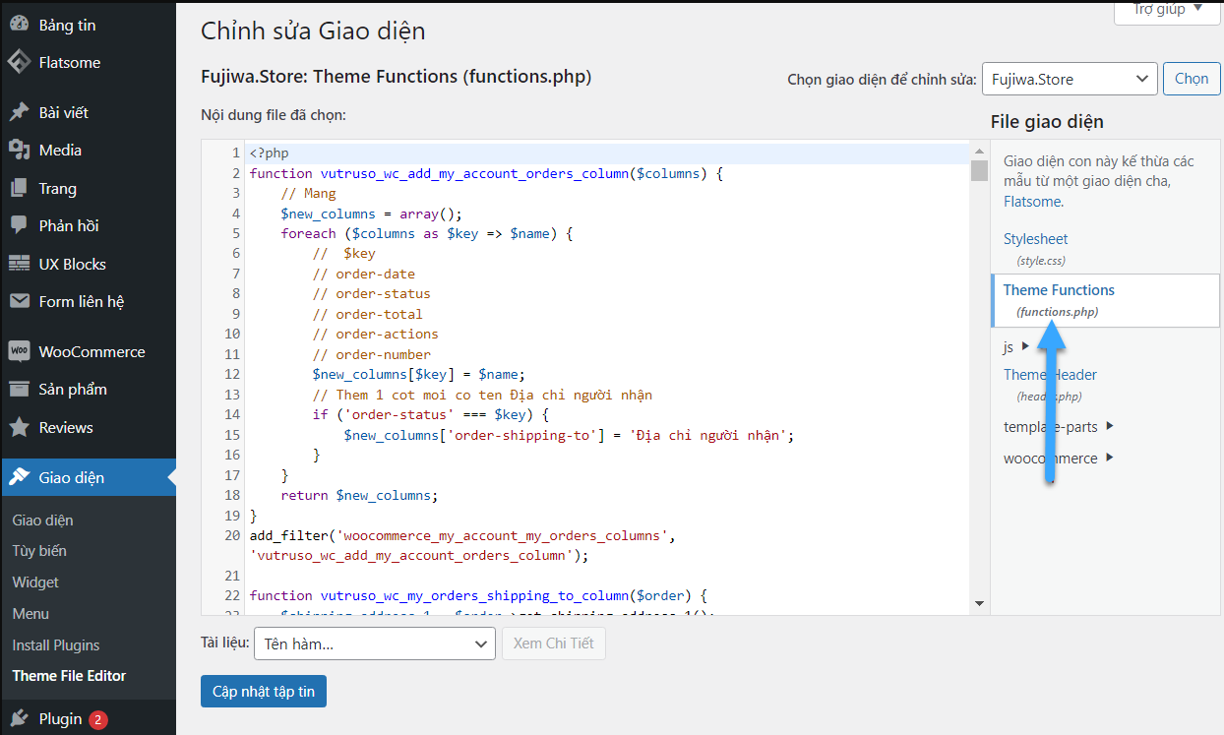The width and height of the screenshot is (1224, 735).
Task: Click the Bài viết pushpin icon
Action: tap(19, 112)
